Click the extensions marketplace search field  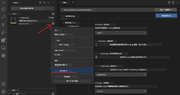[x=33, y=8]
